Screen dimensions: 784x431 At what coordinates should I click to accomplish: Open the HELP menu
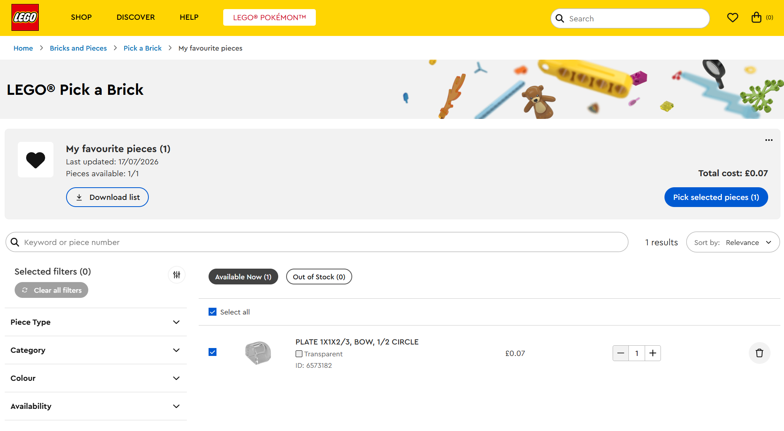point(189,17)
